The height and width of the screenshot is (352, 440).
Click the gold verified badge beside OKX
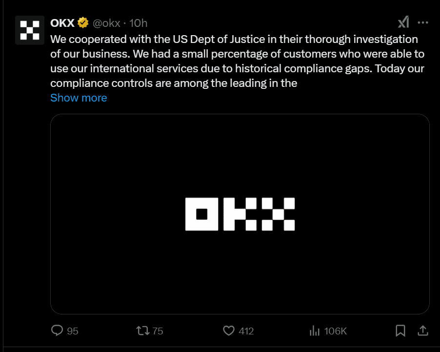(x=83, y=23)
